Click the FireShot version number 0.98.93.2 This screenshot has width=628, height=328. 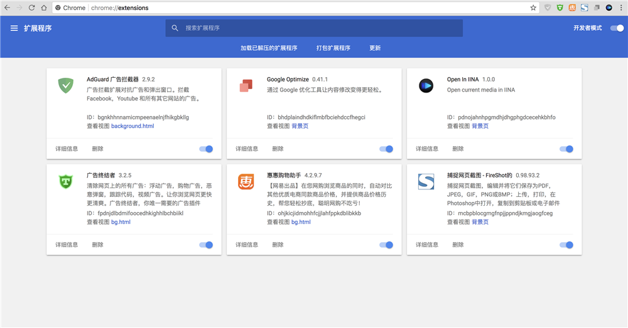tap(528, 175)
